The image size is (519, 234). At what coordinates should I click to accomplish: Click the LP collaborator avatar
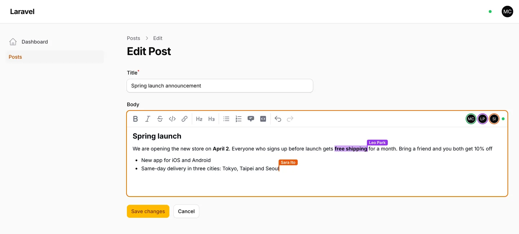483,119
